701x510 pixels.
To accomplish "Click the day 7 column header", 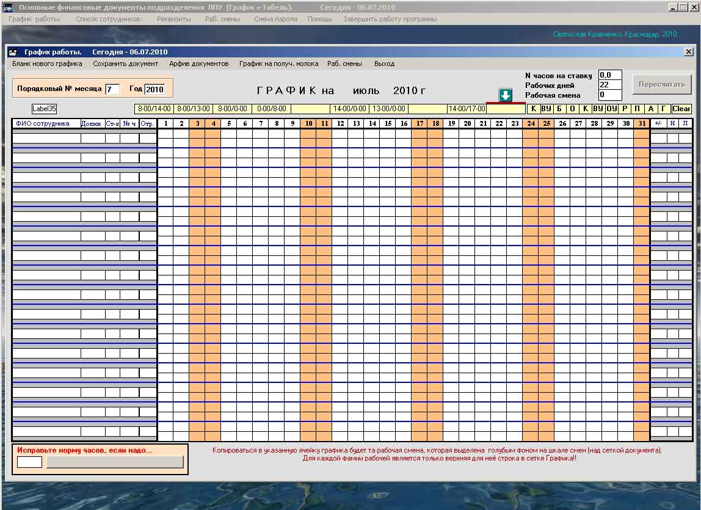I will 261,123.
